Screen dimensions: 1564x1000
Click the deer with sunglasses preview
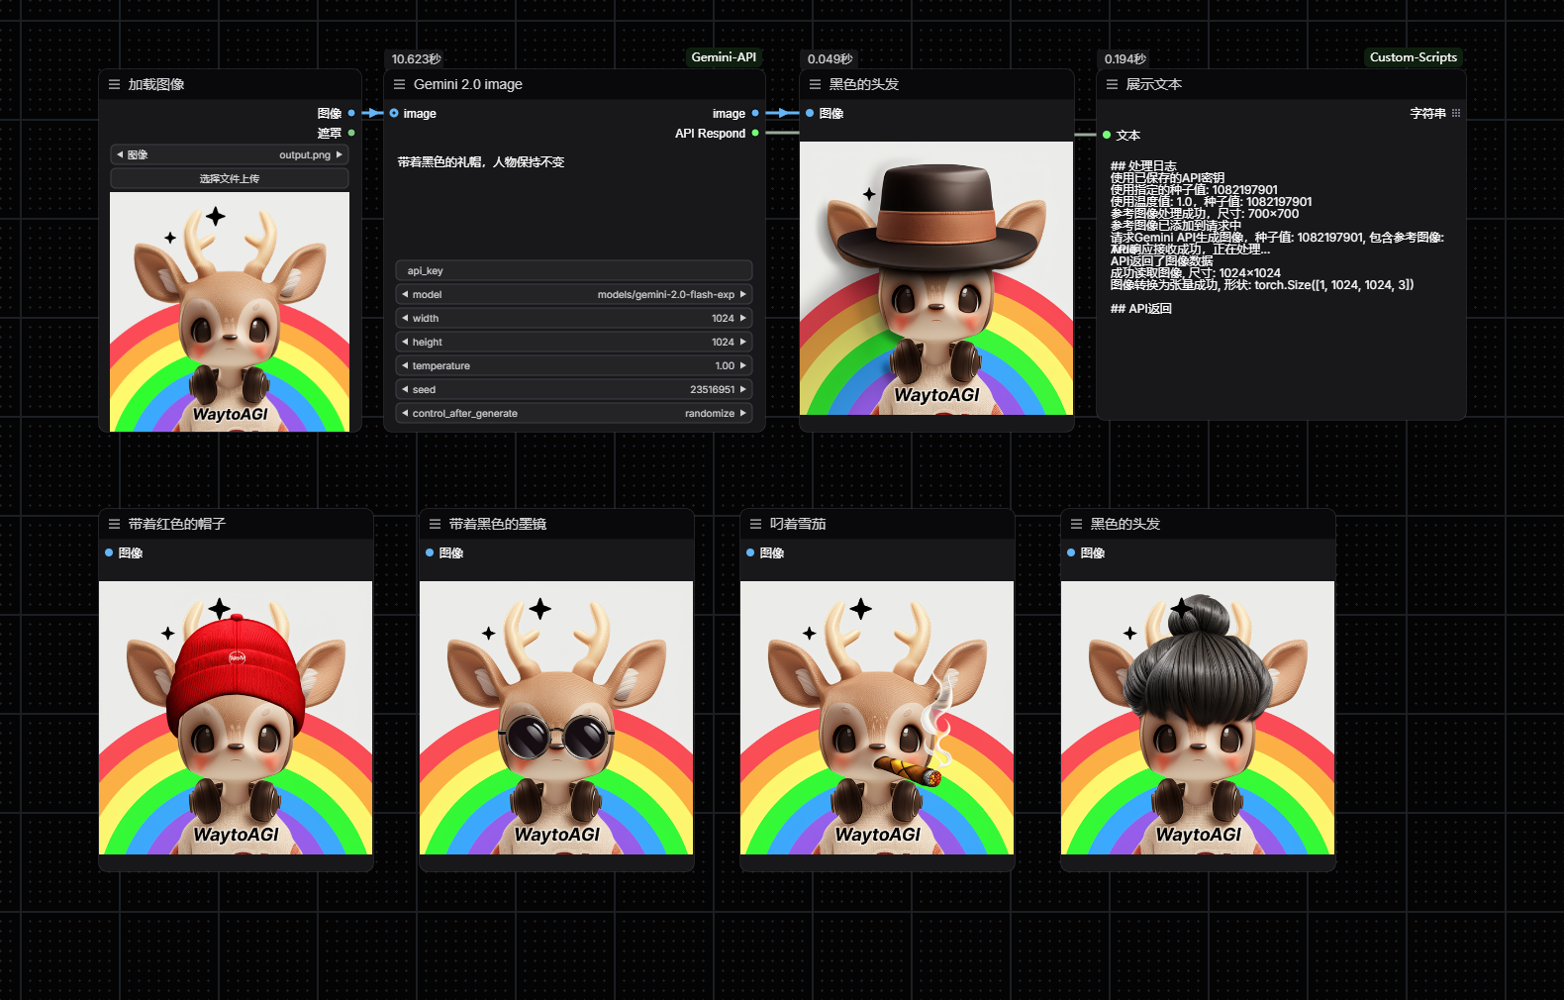[x=556, y=718]
